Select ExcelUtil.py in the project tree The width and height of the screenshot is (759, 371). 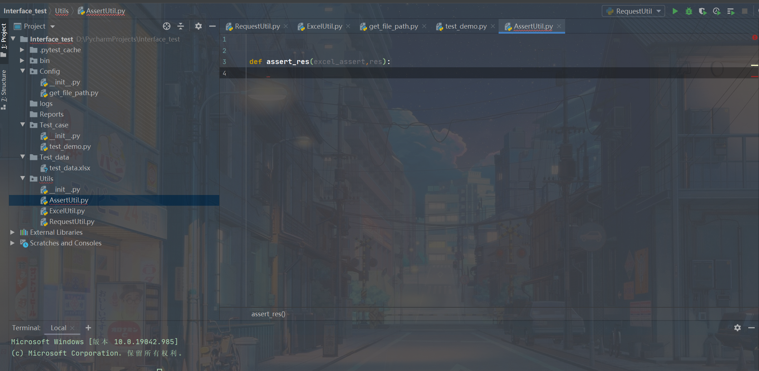[x=67, y=211]
